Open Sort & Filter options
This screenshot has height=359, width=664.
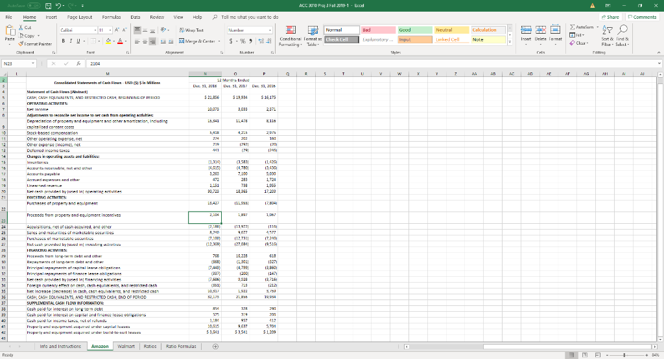(x=607, y=36)
